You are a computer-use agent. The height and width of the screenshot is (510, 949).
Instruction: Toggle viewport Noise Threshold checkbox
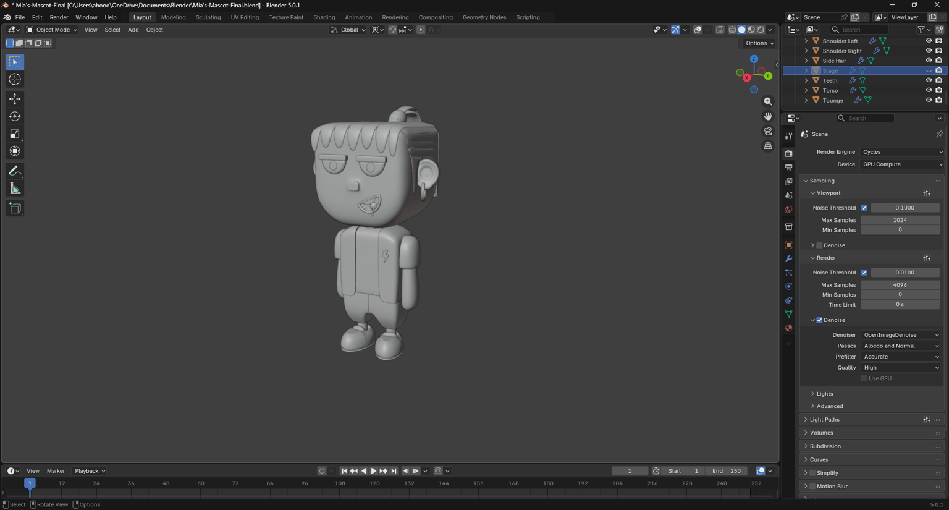(x=864, y=208)
